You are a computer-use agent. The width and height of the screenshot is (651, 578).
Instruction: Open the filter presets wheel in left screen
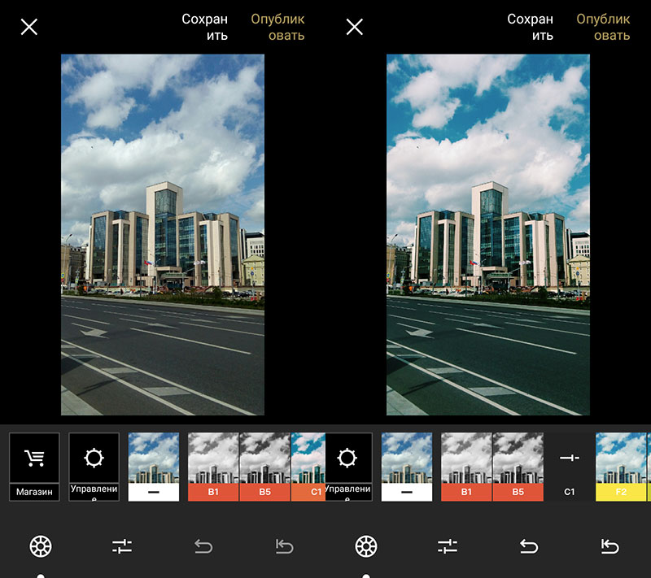41,546
